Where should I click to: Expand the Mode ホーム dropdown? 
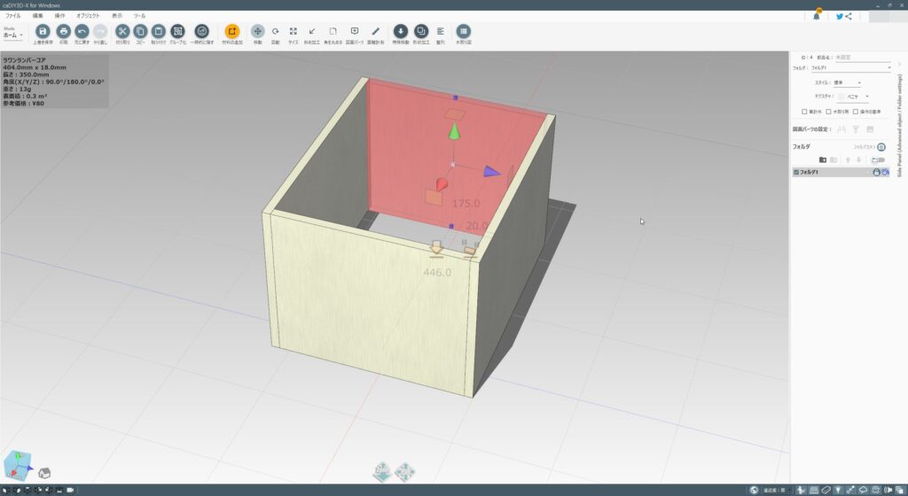[x=12, y=35]
